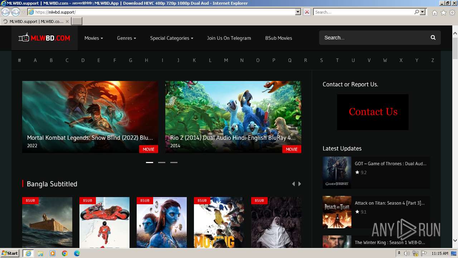Open a new blank tab

coord(77,21)
